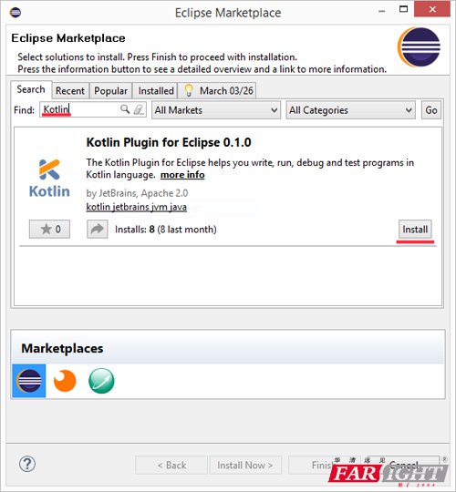Switch to the Search tab

[x=31, y=89]
